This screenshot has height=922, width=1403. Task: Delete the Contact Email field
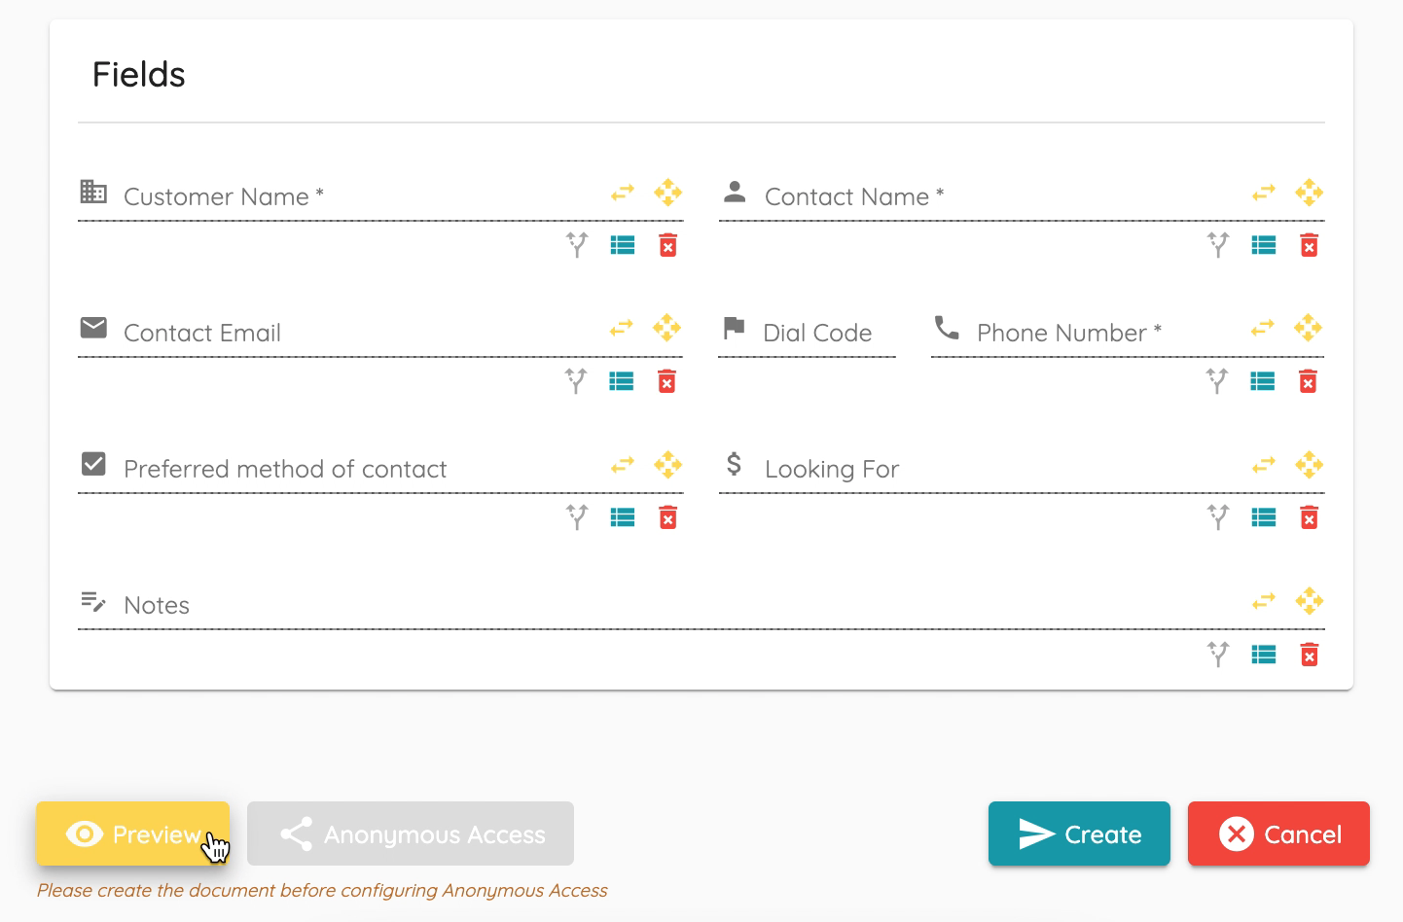tap(667, 381)
